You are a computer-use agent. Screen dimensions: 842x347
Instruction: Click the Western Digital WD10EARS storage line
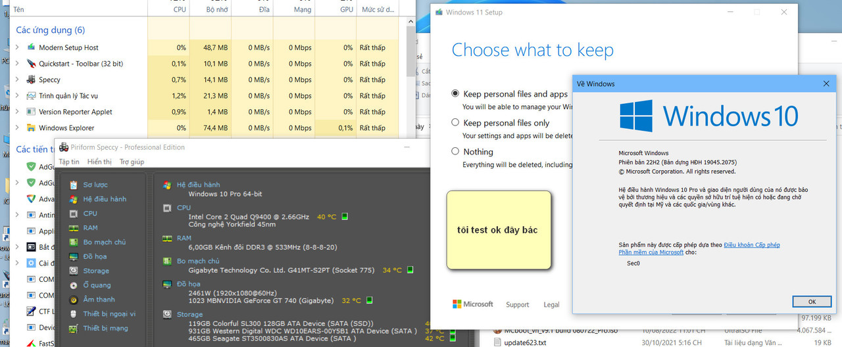coord(303,331)
